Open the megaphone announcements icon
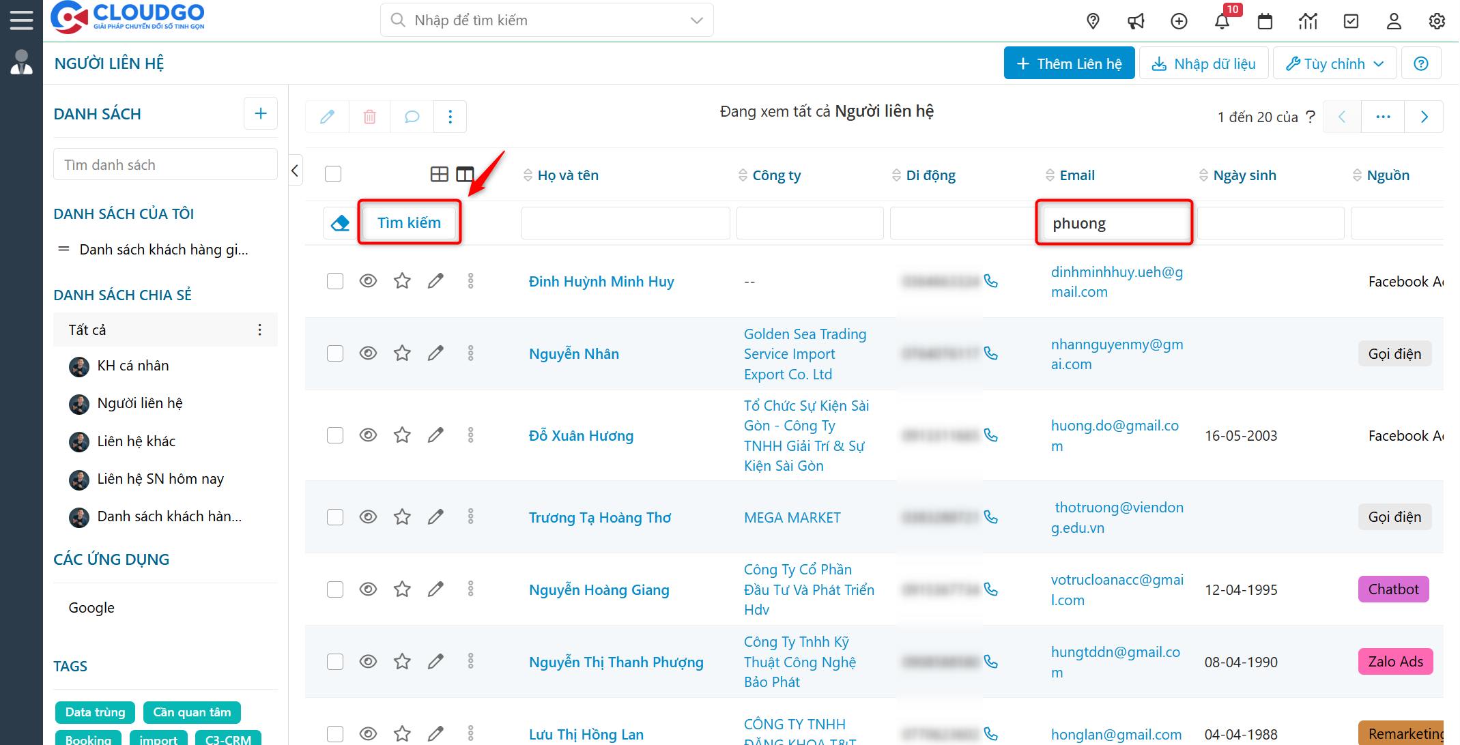1460x745 pixels. point(1136,21)
